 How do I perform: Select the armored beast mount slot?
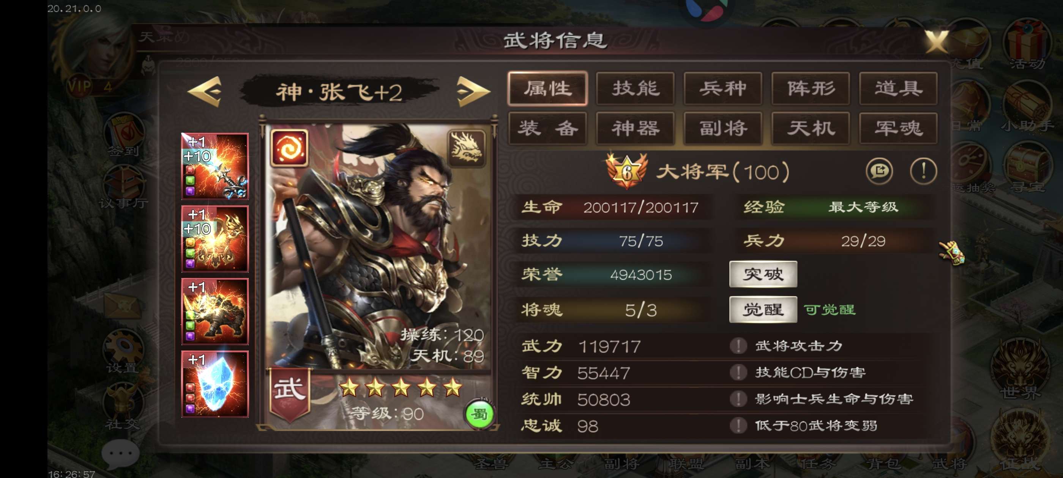click(x=215, y=311)
